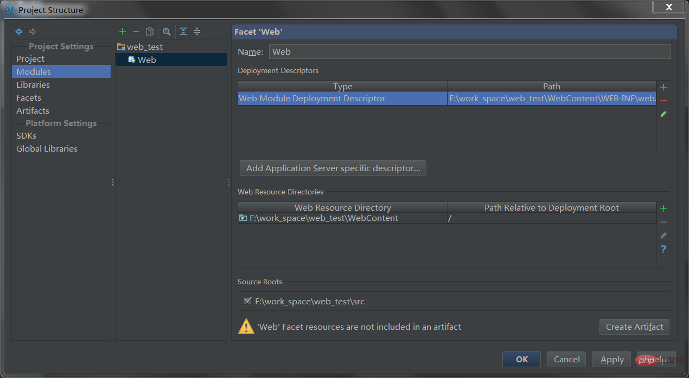Image resolution: width=689 pixels, height=378 pixels.
Task: Edit the deployment descriptor with pencil icon
Action: (664, 114)
